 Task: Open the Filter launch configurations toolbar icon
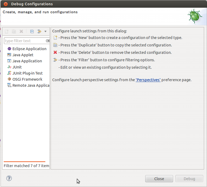pyautogui.click(x=39, y=32)
